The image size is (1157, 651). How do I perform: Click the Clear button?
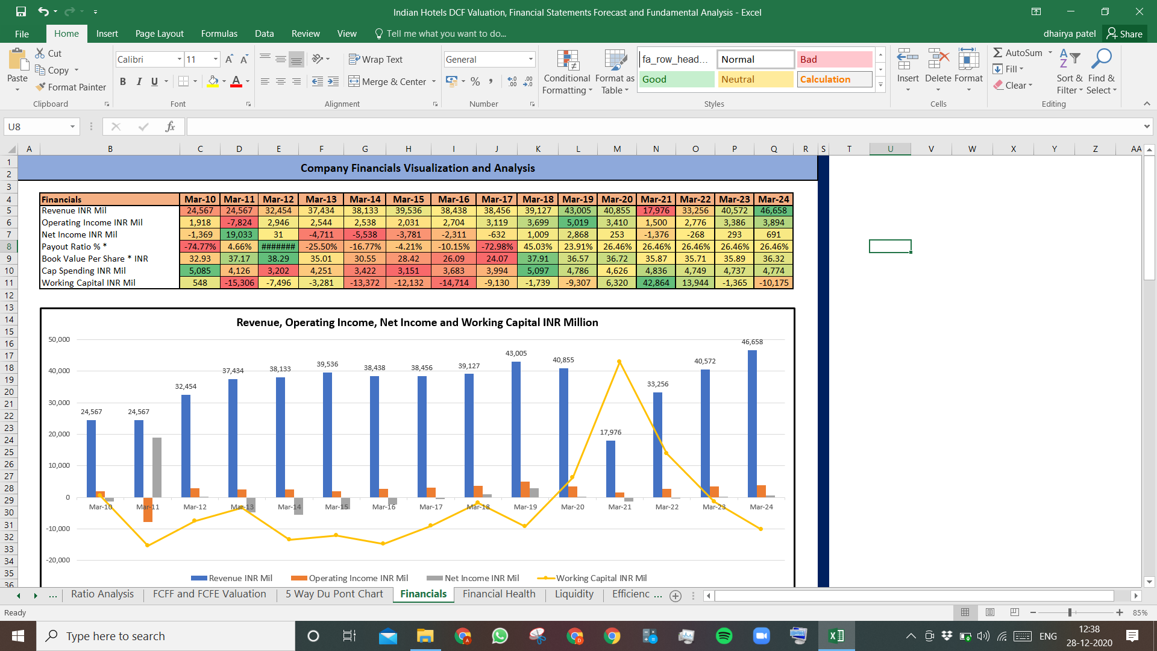click(1013, 85)
